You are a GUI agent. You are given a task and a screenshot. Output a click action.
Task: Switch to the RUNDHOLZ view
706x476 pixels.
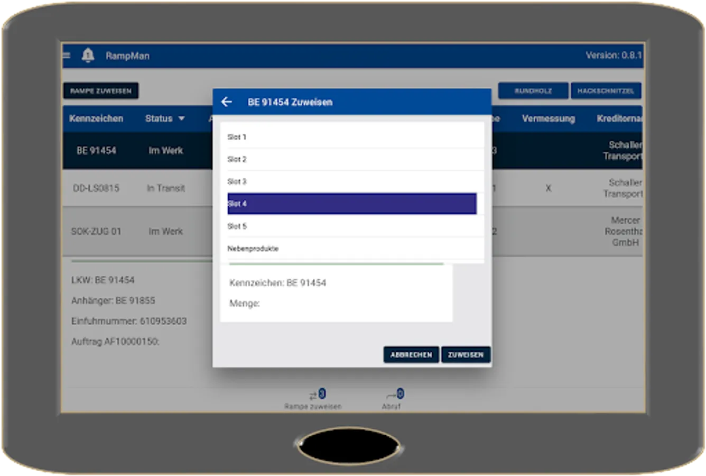pos(534,90)
